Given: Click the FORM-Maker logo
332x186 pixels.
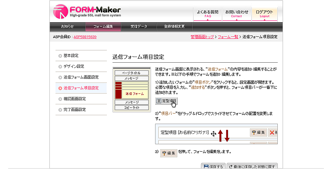Looking at the screenshot, I should point(87,11).
